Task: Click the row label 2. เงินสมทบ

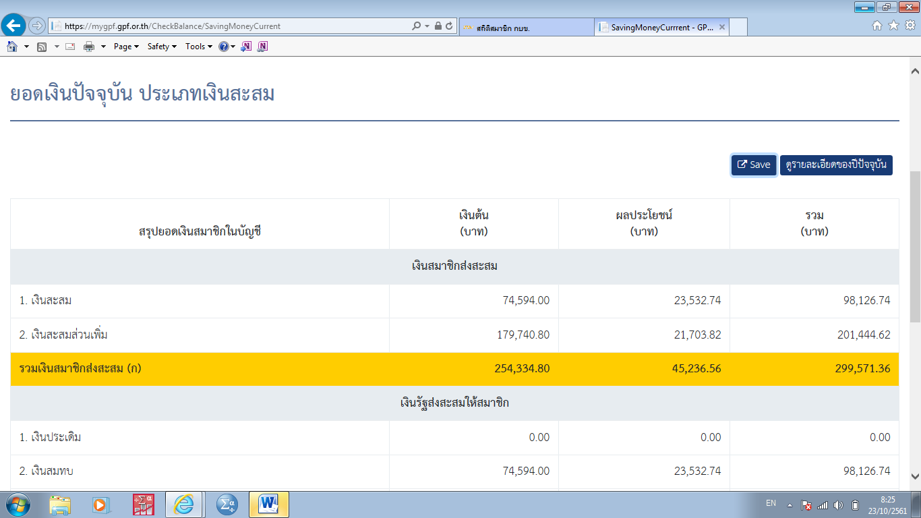Action: (x=47, y=471)
